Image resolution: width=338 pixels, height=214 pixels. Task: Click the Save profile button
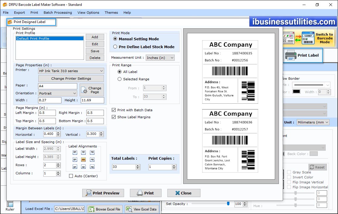pyautogui.click(x=95, y=51)
